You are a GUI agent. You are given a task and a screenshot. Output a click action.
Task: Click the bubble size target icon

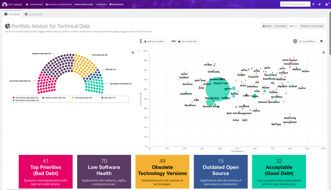coord(295,41)
